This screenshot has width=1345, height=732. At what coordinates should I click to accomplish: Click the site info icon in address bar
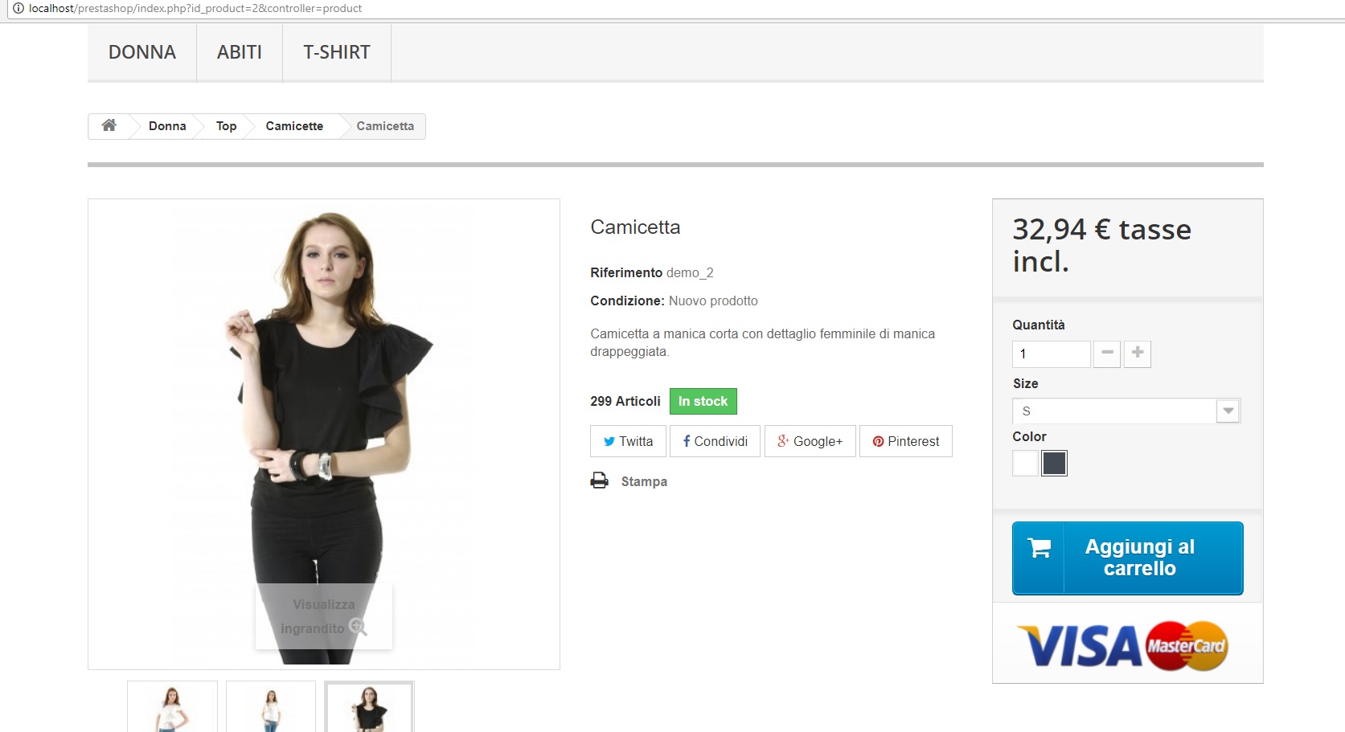coord(18,8)
